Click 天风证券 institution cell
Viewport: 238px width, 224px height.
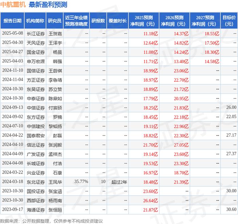point(36,43)
